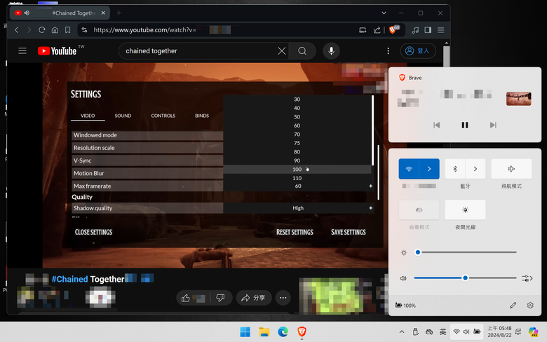
Task: Toggle Wi-Fi off in quick settings
Action: (409, 169)
